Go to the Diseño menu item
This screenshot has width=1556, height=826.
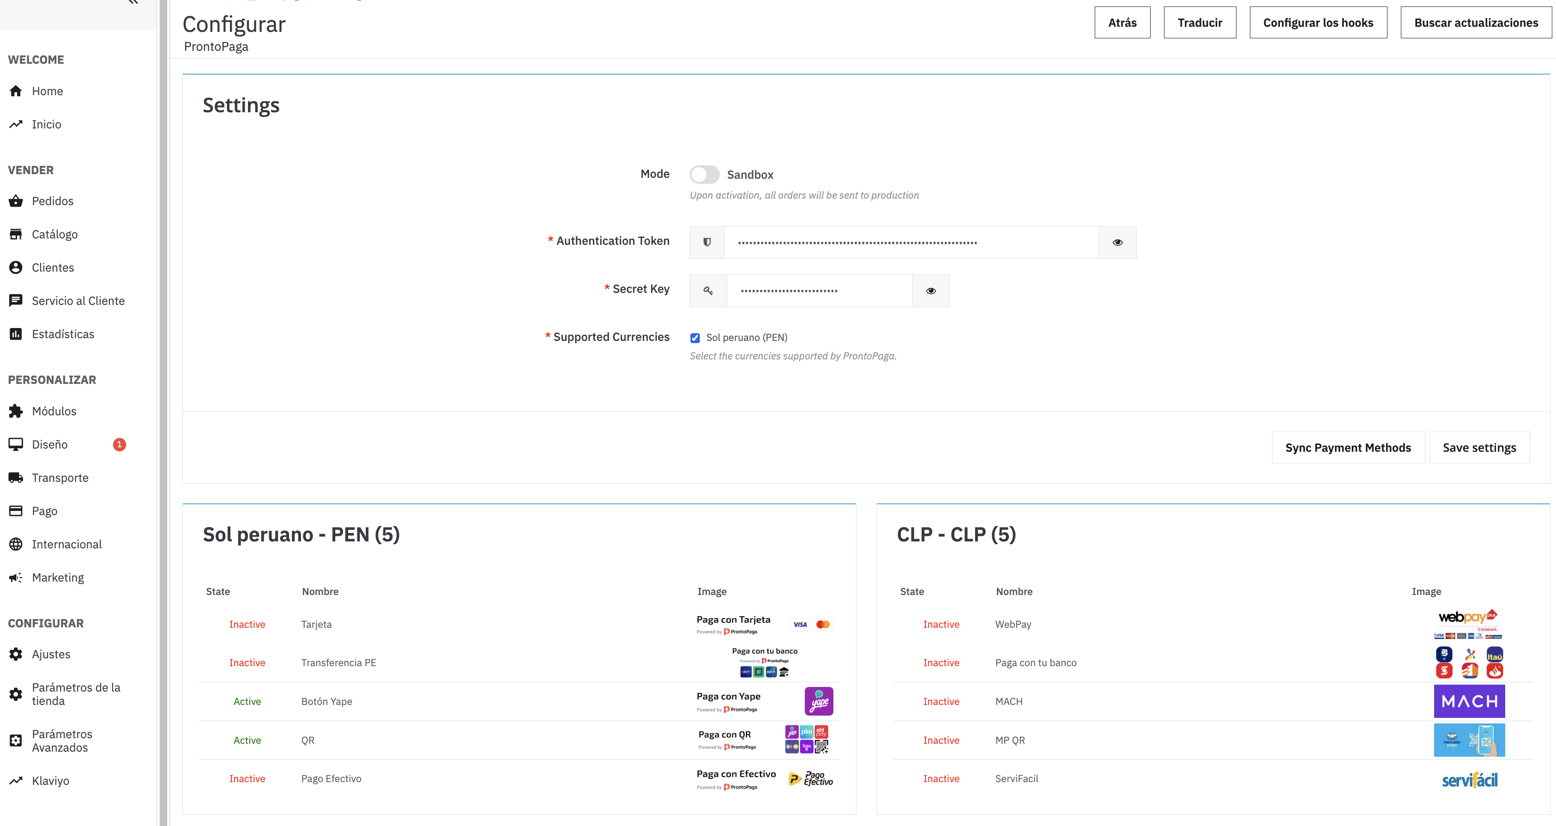(x=49, y=445)
